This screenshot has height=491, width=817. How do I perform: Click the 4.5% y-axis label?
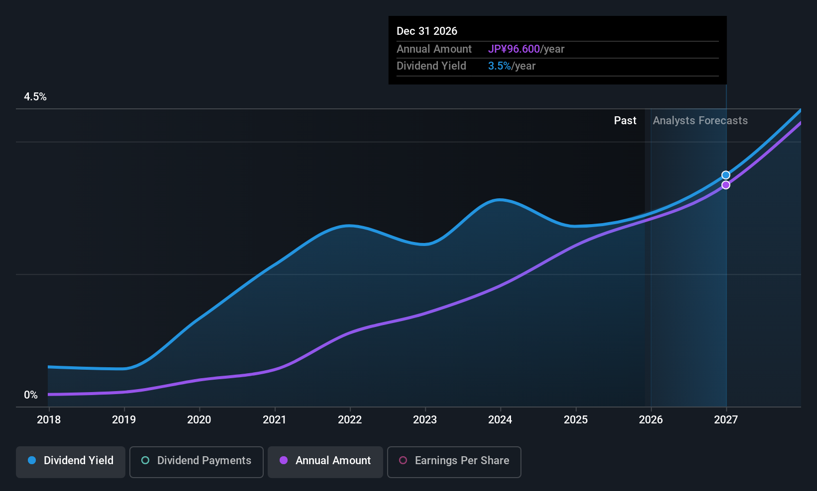[x=35, y=97]
